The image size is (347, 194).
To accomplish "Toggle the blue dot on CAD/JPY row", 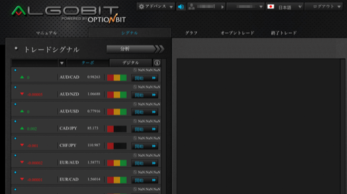I will 15,122.
